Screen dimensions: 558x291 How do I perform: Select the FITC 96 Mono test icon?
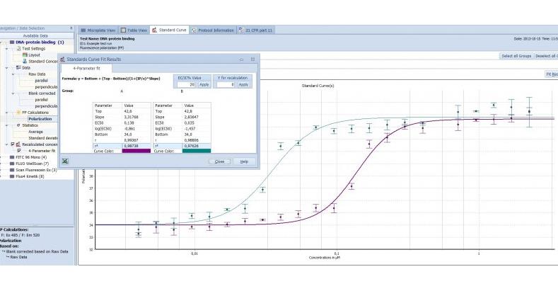[x=12, y=157]
